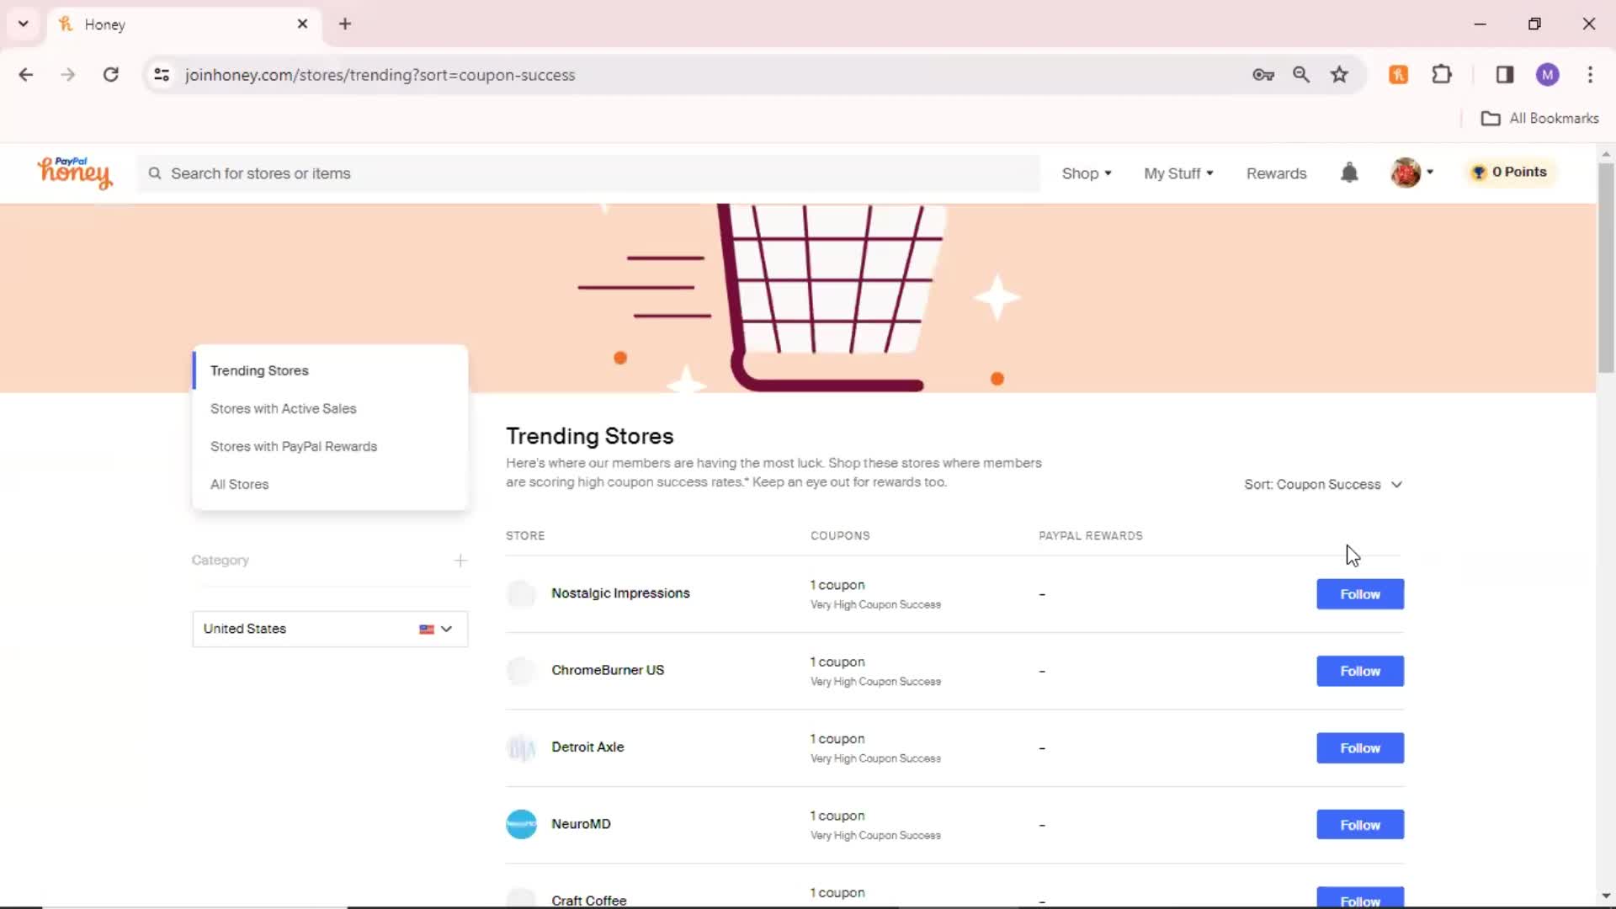Click the Honey extension icon in toolbar
1616x909 pixels.
coord(1398,74)
